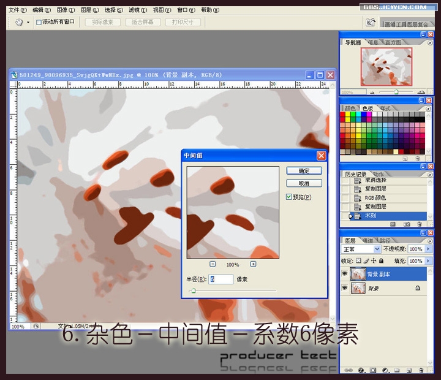This screenshot has width=441, height=380.
Task: Open the 图像 Image menu
Action: tap(66, 10)
